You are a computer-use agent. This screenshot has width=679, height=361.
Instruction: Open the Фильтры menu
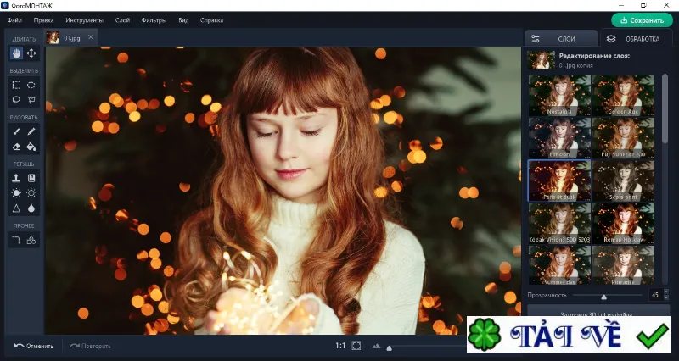[x=154, y=20]
